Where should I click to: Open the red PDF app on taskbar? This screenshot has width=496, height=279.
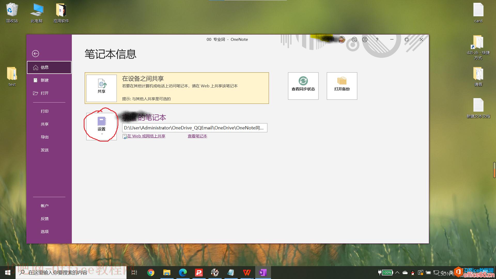point(199,273)
